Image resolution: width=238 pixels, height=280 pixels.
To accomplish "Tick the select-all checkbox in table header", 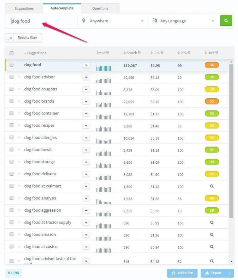I will [x=12, y=53].
